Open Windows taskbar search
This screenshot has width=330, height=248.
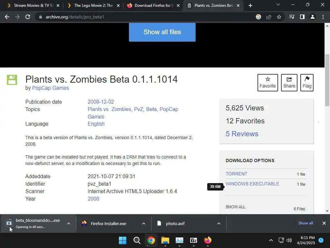coord(137,240)
